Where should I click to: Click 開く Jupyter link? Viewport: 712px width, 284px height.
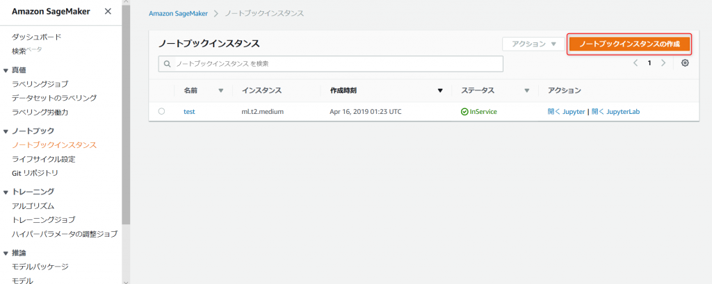pyautogui.click(x=566, y=112)
